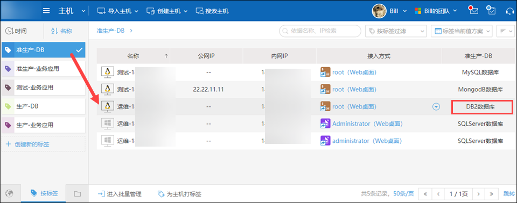Open the mail notifications icon

(473, 11)
